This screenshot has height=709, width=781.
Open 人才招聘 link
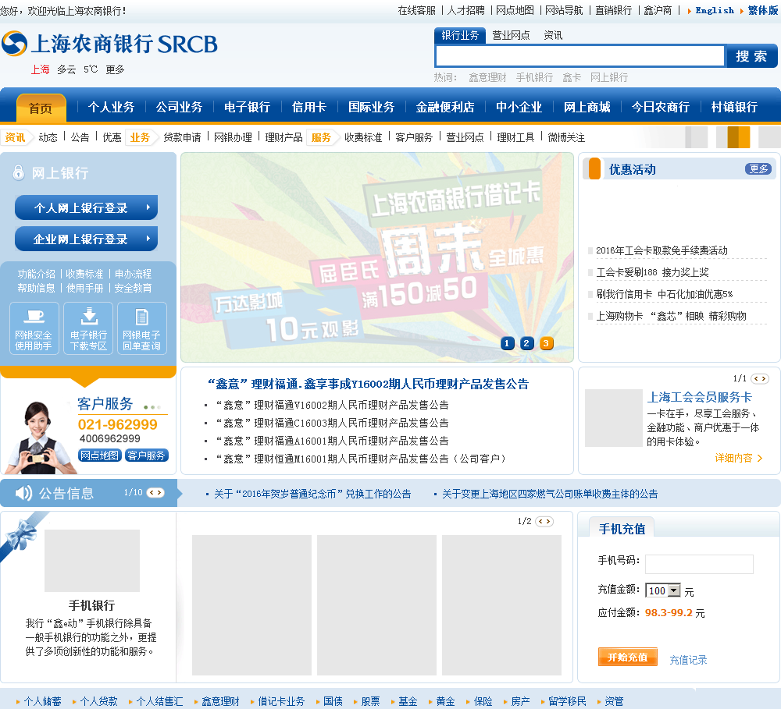(465, 10)
